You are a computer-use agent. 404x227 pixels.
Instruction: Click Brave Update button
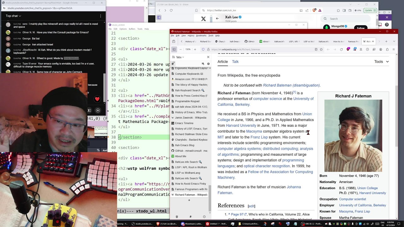click(x=370, y=10)
